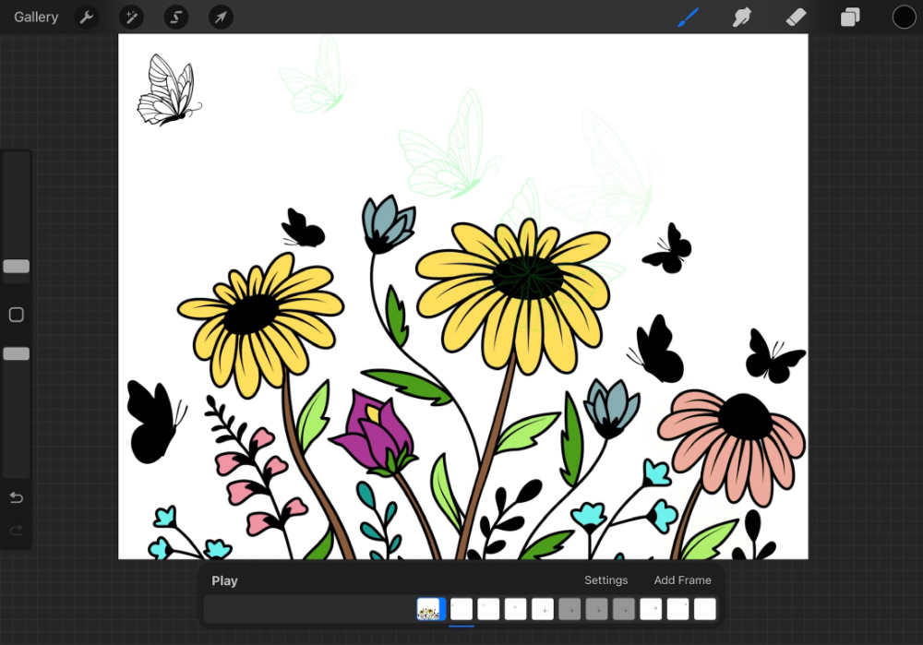Tap Add Frame in the animation timeline
The height and width of the screenshot is (645, 923).
[x=682, y=580]
